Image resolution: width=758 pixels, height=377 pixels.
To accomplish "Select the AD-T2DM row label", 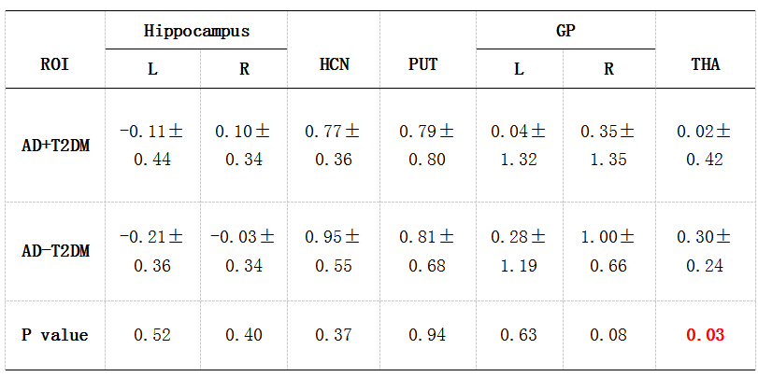I will coord(55,252).
